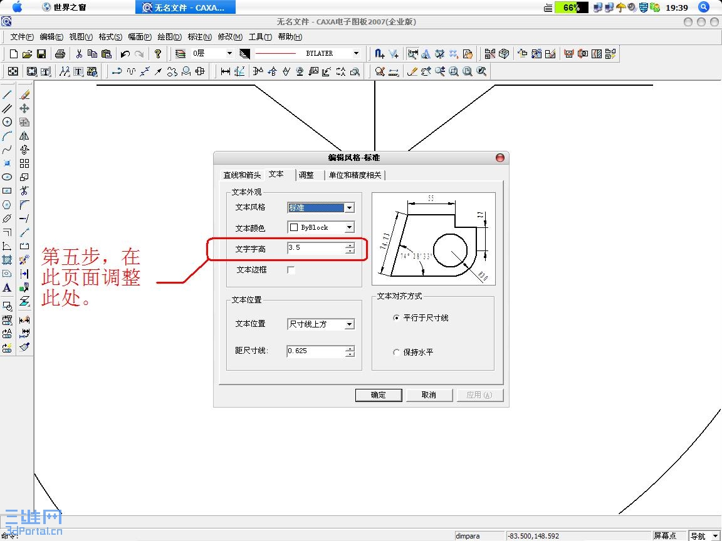Open the 绘图(D) menu

[x=169, y=37]
